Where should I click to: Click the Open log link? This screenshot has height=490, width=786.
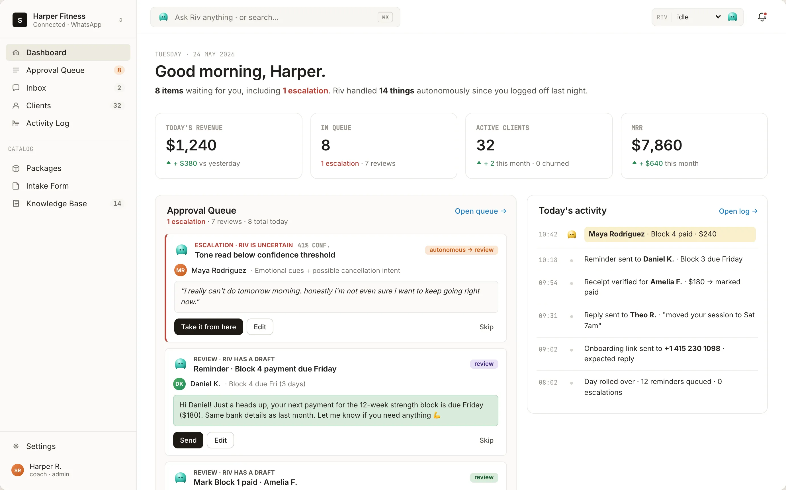click(x=738, y=211)
